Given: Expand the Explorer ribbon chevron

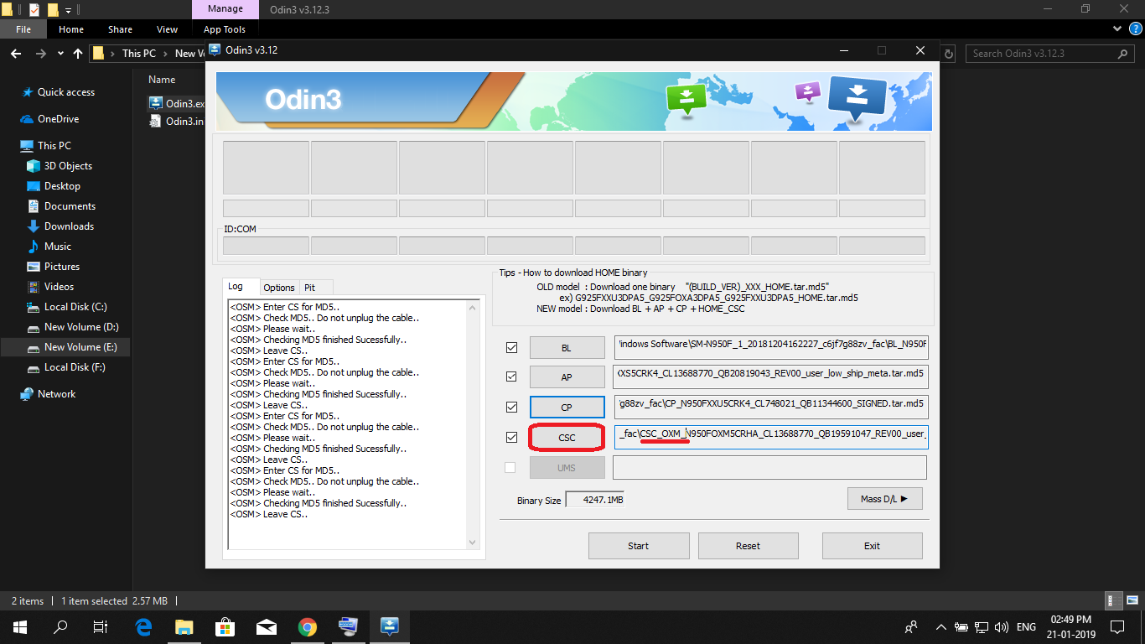Looking at the screenshot, I should click(1117, 29).
